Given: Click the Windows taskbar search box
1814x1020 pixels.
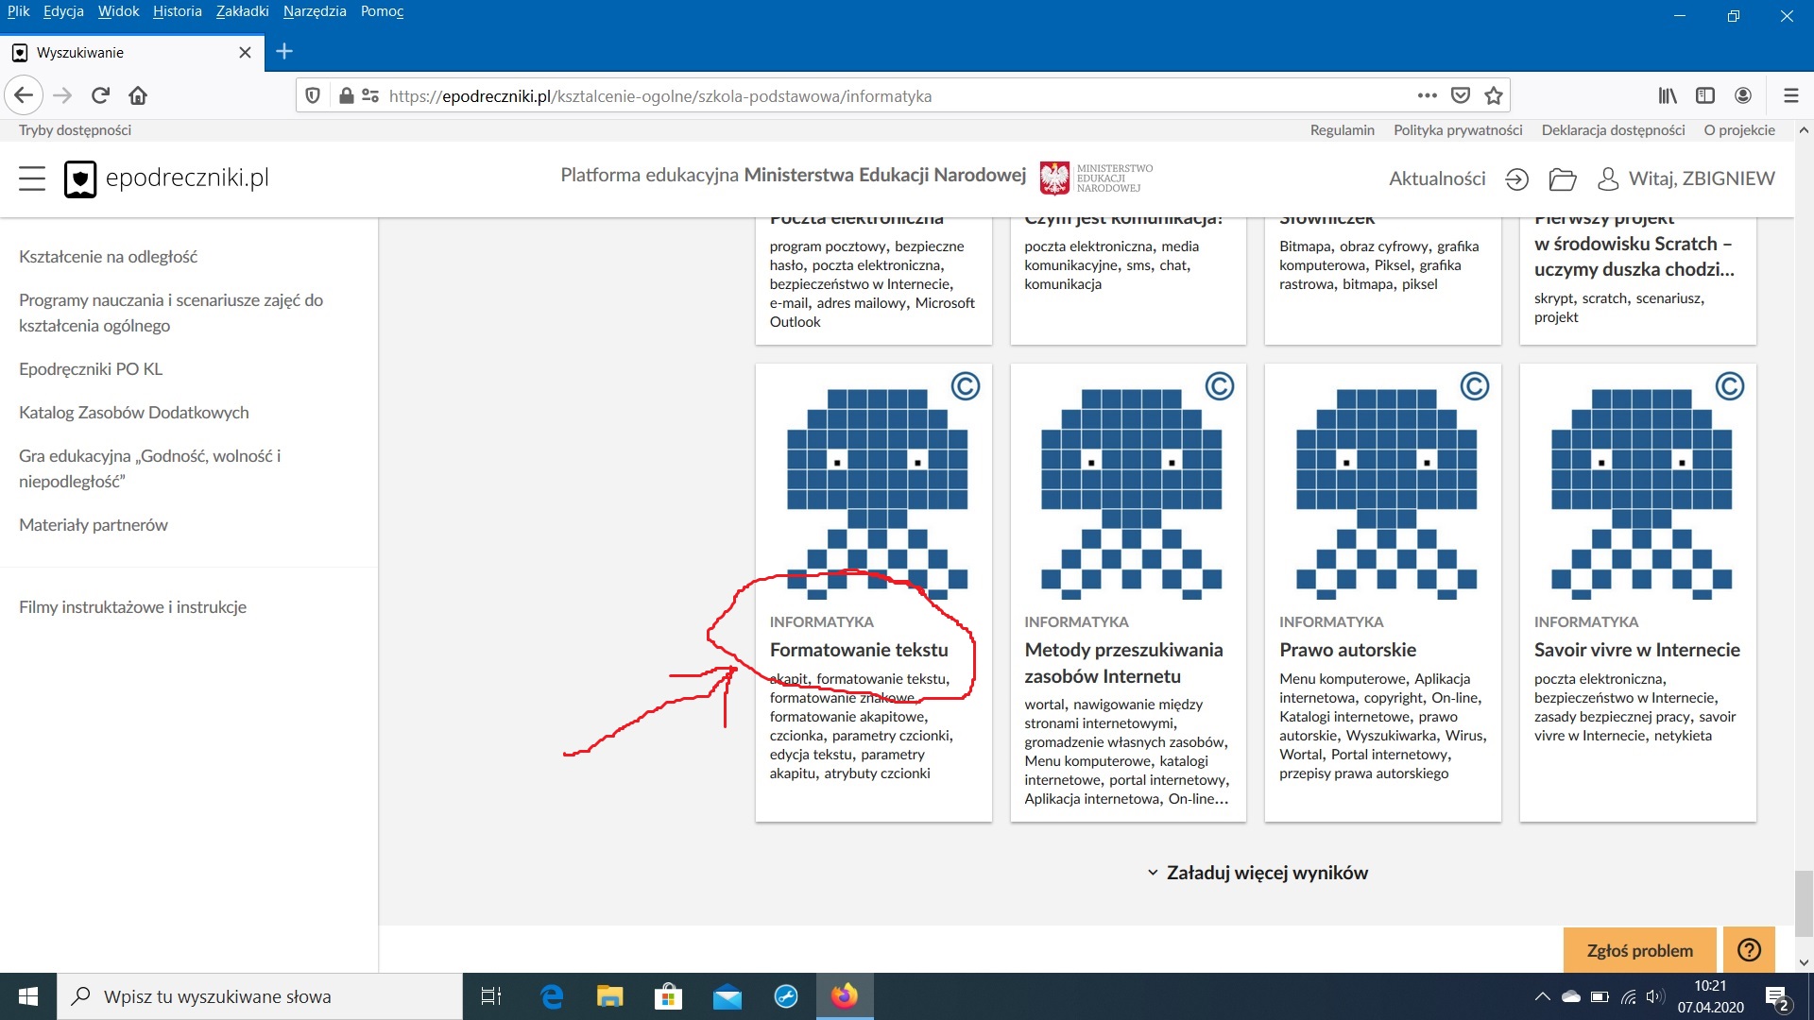Looking at the screenshot, I should pos(261,996).
